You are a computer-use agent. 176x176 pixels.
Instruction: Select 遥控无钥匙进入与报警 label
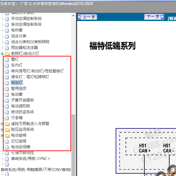coord(30,123)
